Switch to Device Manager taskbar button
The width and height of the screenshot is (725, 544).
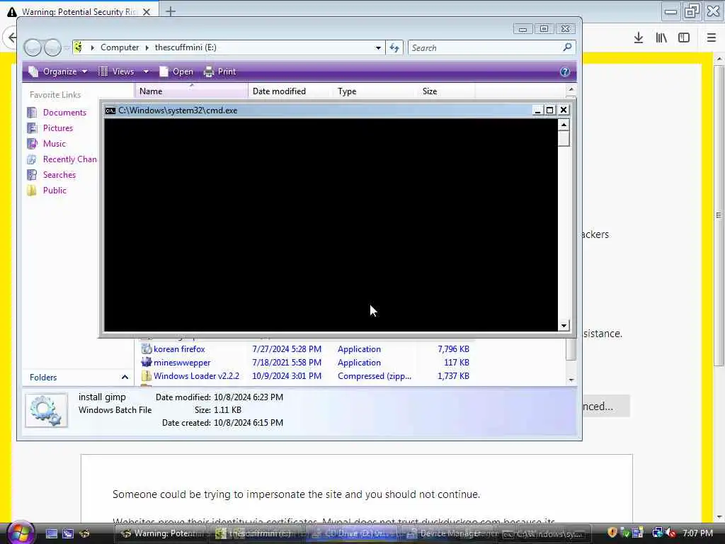tap(450, 533)
